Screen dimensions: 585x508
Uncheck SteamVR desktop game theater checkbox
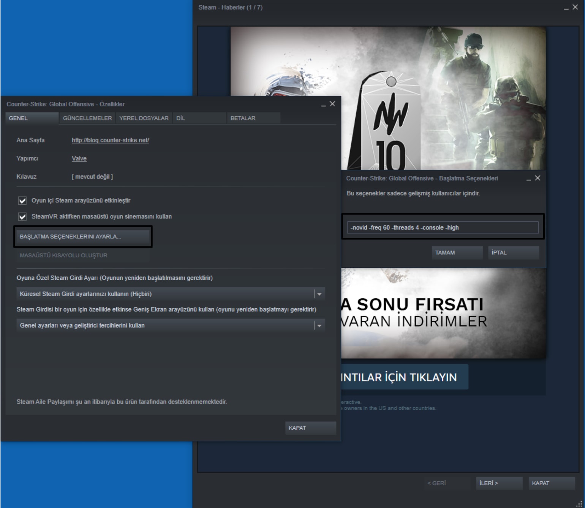click(x=22, y=216)
